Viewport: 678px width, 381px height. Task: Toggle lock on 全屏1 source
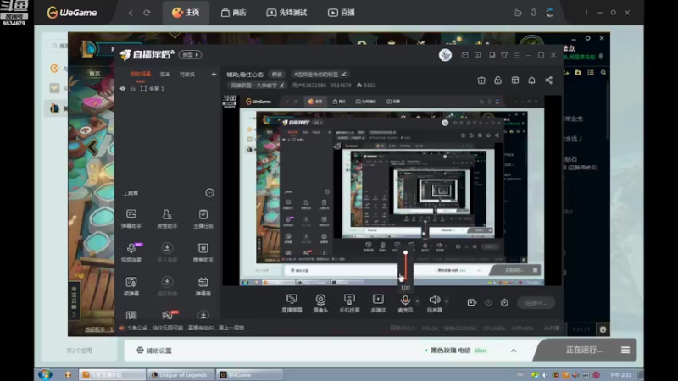point(133,89)
